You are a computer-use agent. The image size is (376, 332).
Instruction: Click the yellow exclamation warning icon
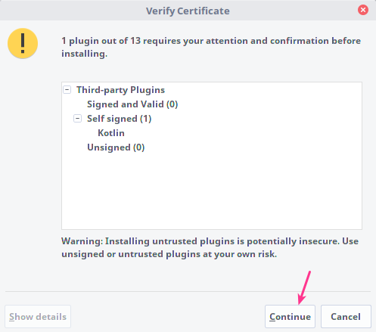click(x=23, y=43)
